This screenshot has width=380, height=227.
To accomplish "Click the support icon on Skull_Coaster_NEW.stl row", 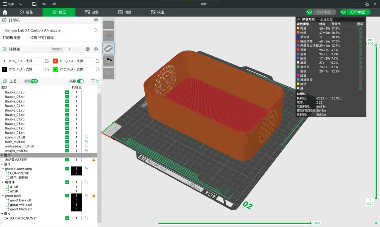I will [x=87, y=218].
